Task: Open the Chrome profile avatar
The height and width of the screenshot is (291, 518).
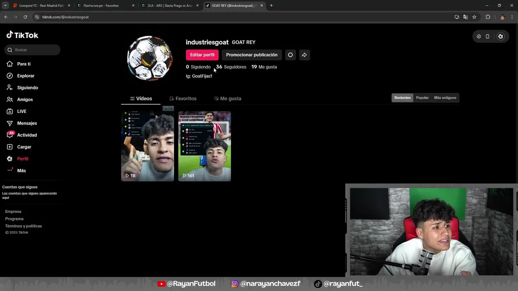Action: [502, 17]
